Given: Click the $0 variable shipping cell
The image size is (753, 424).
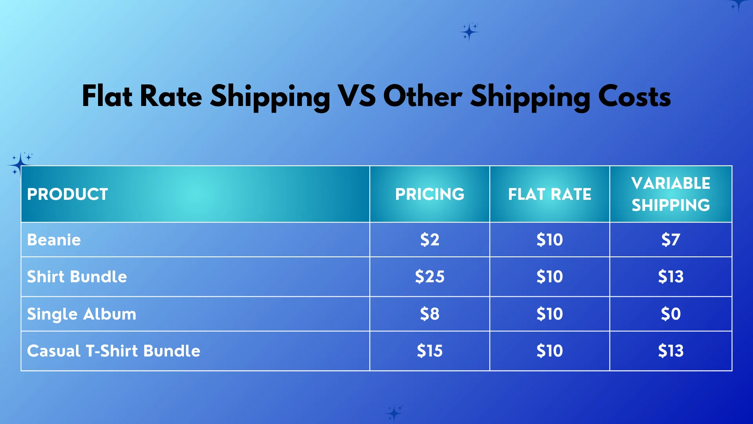Looking at the screenshot, I should pos(671,314).
